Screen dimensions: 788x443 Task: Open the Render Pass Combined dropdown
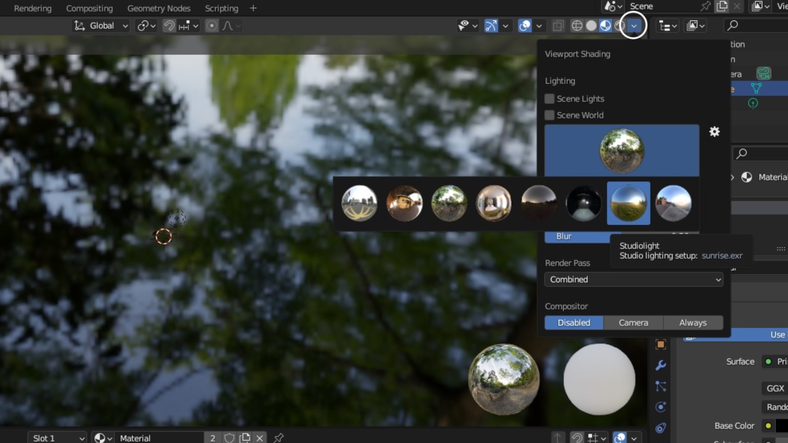[633, 279]
